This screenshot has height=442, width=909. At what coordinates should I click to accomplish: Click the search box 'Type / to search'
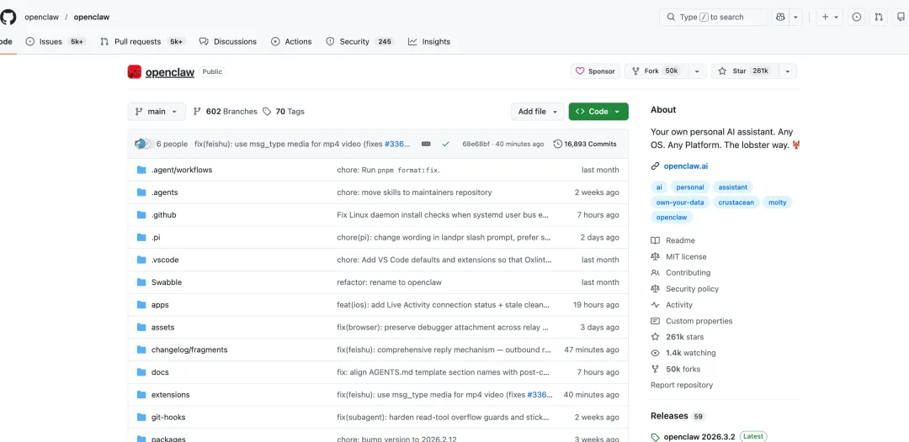point(714,18)
